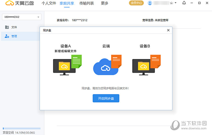Viewport: 212px width, 135px height.
Task: Open the 传输列表 tab
Action: [87, 3]
